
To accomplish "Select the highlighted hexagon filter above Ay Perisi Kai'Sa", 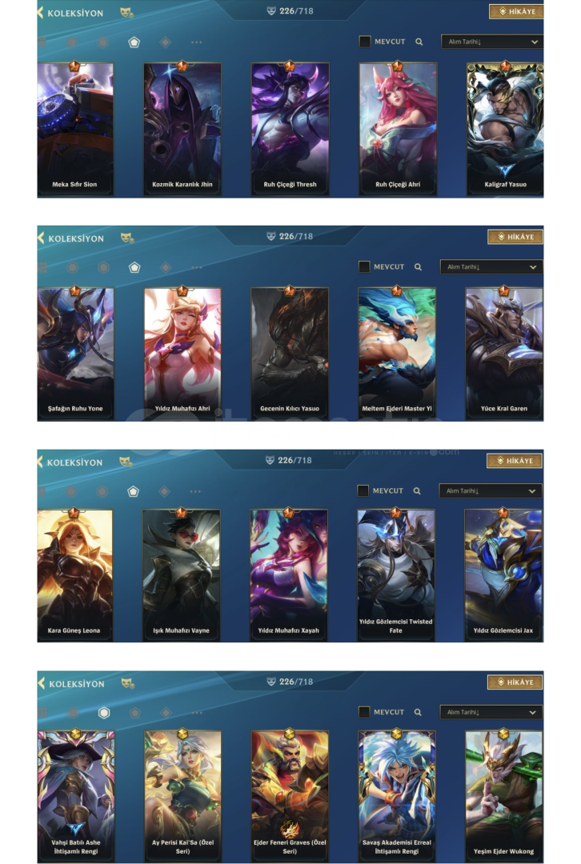I will [x=103, y=713].
